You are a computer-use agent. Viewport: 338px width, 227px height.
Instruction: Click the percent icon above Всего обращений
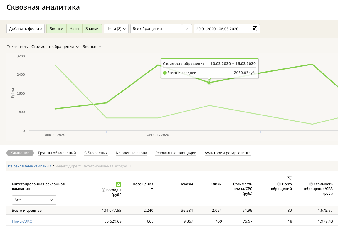coord(289,179)
